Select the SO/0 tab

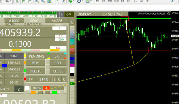pos(34,21)
